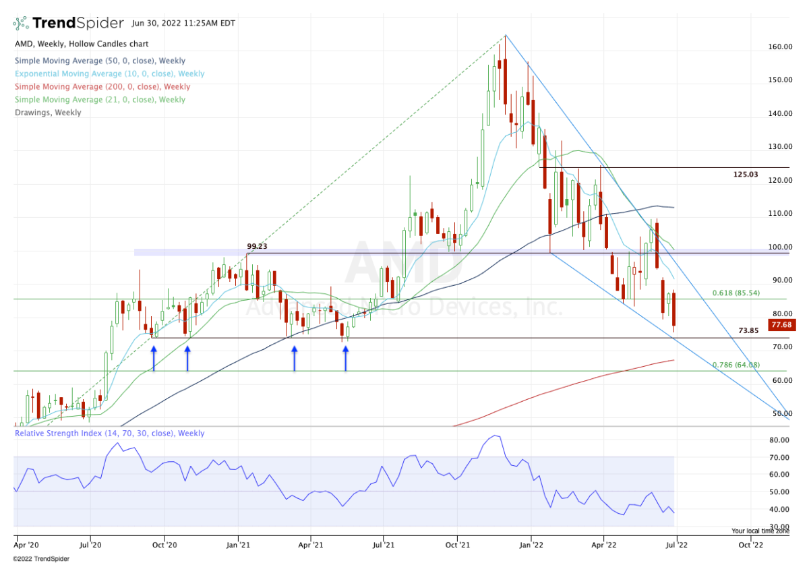Click the leftmost blue up arrow marker
This screenshot has height=565, width=809.
(x=154, y=359)
